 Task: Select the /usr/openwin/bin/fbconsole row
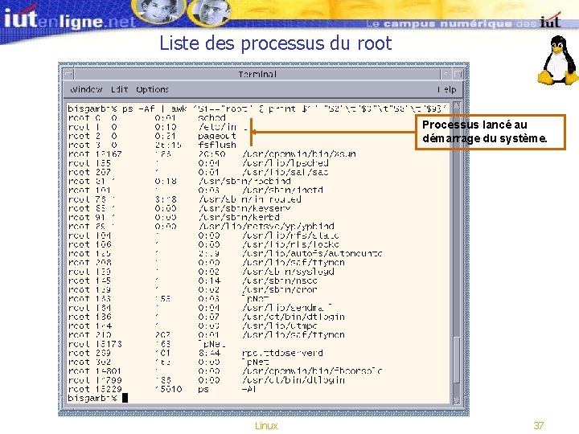225,371
